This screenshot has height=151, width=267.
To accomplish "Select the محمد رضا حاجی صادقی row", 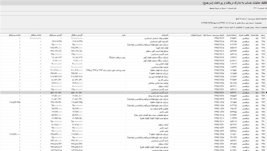I will click(x=133, y=83).
